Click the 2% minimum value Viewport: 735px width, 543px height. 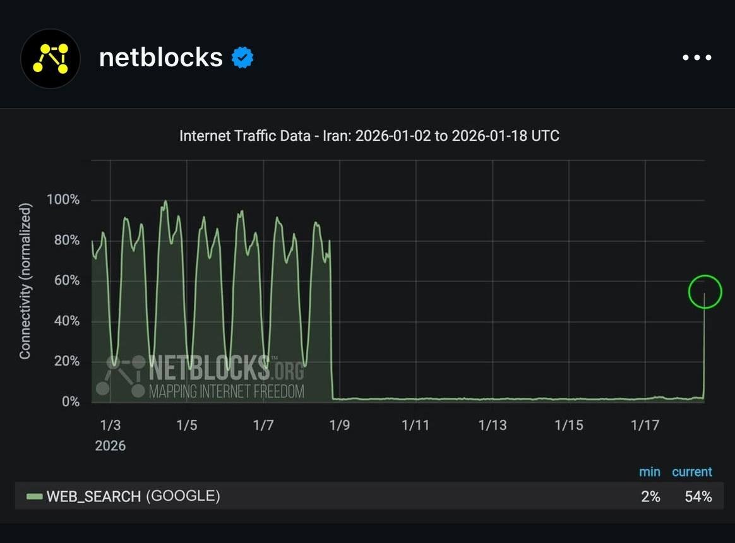[650, 497]
